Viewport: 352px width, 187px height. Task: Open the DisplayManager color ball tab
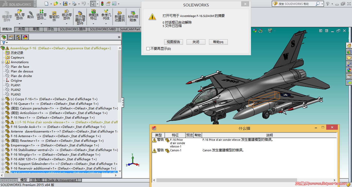point(25,37)
